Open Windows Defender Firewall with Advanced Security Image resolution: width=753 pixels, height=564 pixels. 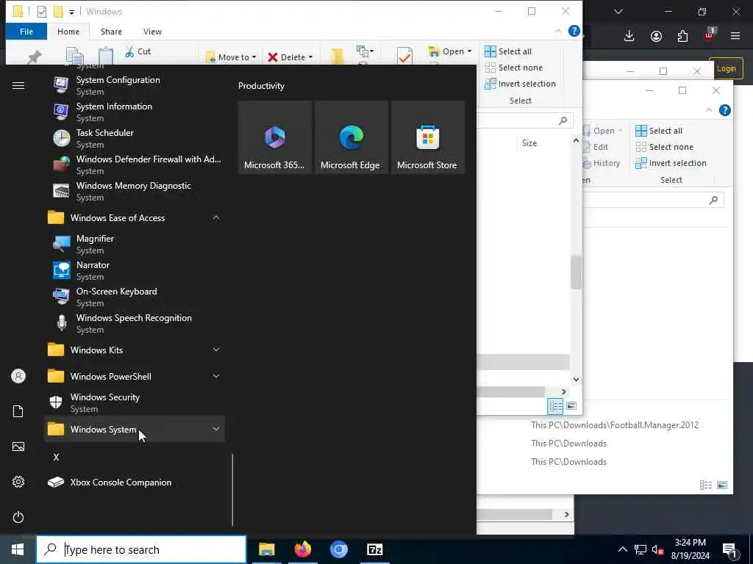pos(135,164)
